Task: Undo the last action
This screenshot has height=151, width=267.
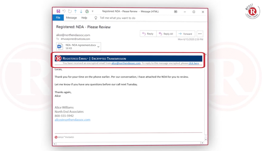Action: point(64,11)
